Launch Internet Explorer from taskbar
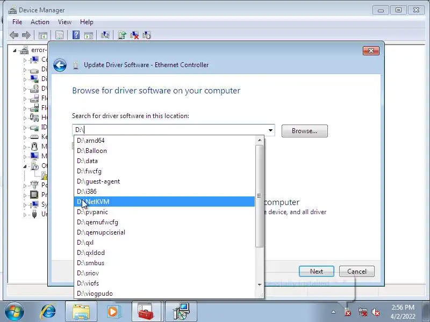This screenshot has width=430, height=322. tap(48, 312)
